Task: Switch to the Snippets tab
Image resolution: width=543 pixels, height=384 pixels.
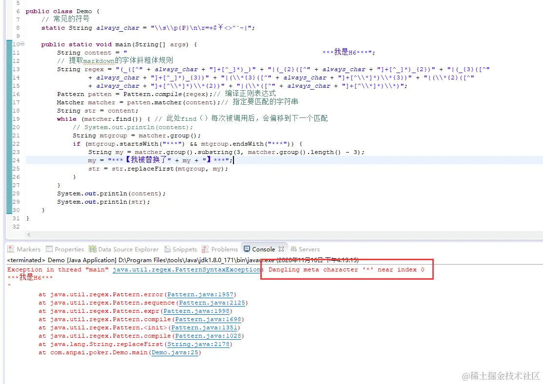Action: coord(180,250)
